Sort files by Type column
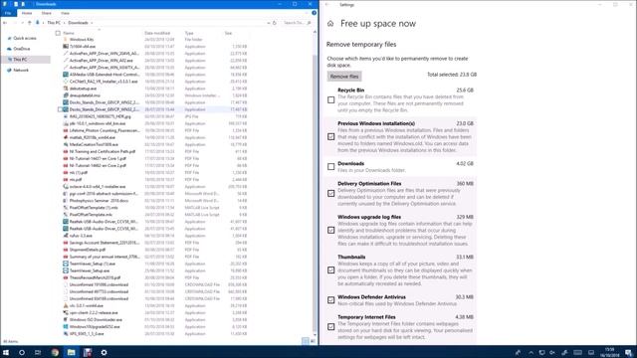The height and width of the screenshot is (358, 637). [189, 33]
